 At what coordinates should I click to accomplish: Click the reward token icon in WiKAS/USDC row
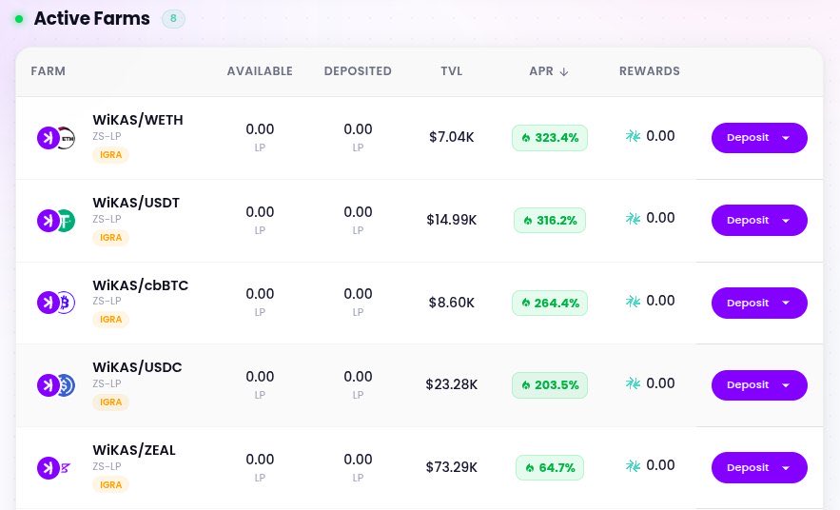[x=634, y=383]
